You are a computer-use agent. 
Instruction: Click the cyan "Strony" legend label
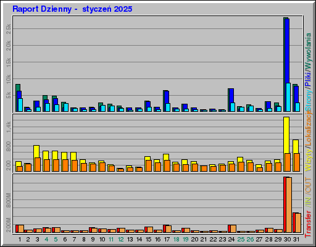click(309, 100)
